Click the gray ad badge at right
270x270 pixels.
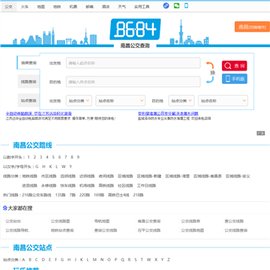click(x=260, y=133)
